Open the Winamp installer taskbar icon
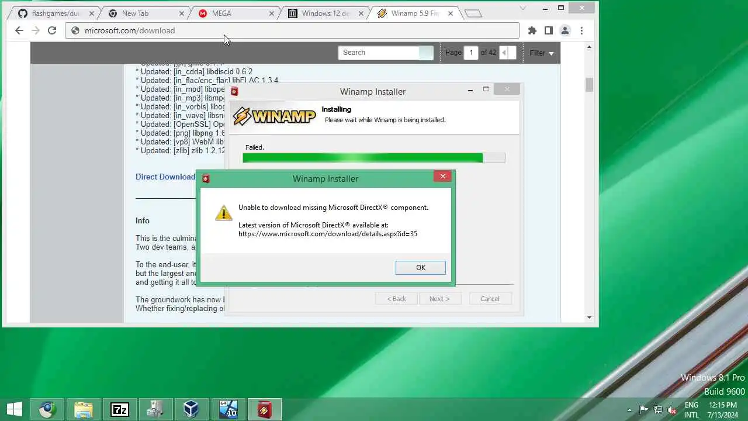The image size is (748, 421). click(x=264, y=409)
